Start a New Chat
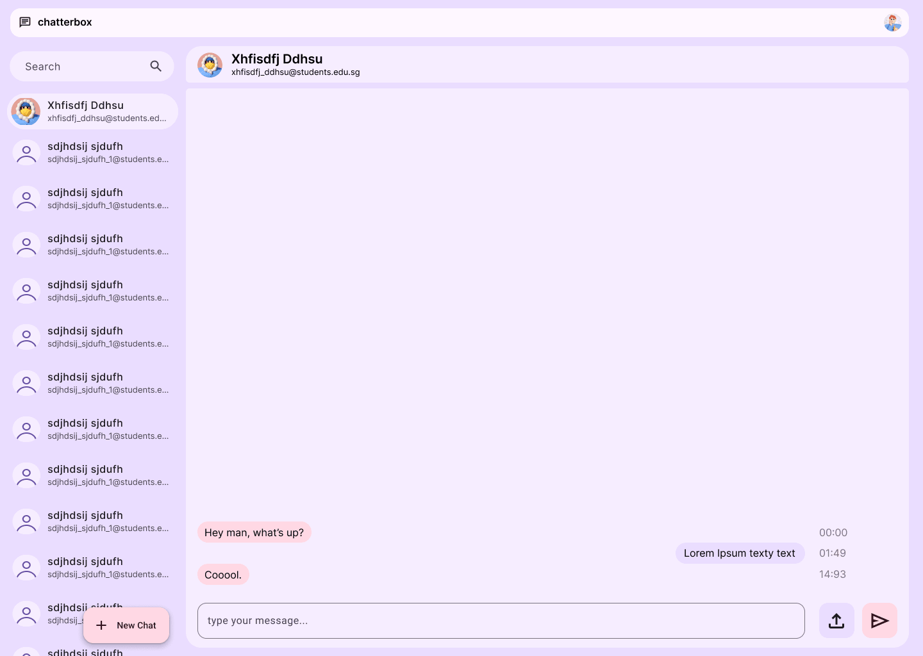 126,625
